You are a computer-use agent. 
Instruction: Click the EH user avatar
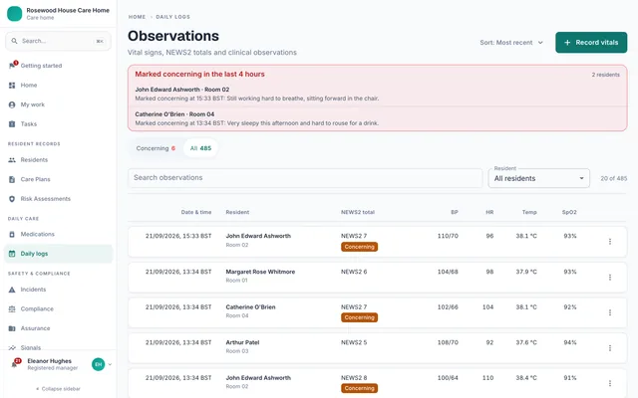point(98,364)
